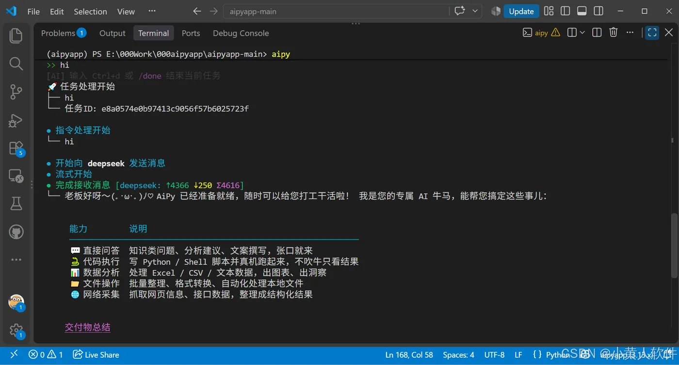Click the split terminal icon beside the trash

pos(597,32)
